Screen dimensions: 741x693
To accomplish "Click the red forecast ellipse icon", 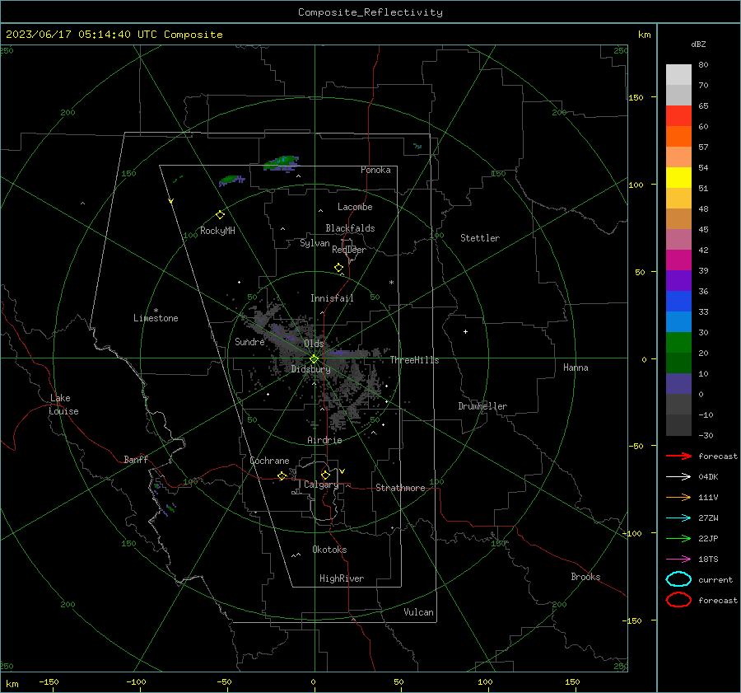I will pyautogui.click(x=678, y=600).
